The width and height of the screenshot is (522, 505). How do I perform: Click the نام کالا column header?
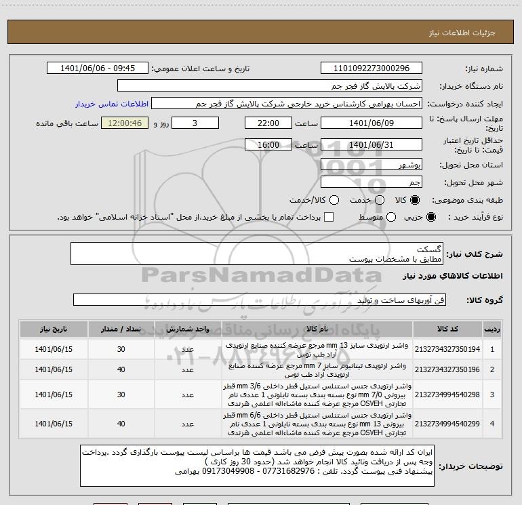point(317,329)
